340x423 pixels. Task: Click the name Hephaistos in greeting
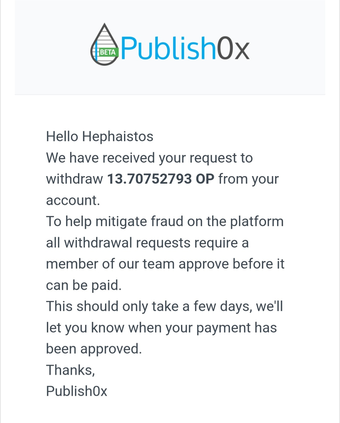pyautogui.click(x=118, y=136)
